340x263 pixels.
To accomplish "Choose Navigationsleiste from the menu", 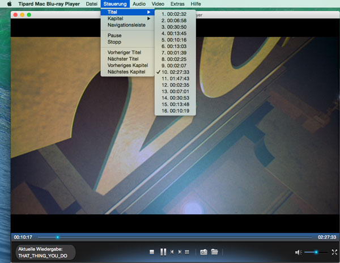I will tap(127, 25).
